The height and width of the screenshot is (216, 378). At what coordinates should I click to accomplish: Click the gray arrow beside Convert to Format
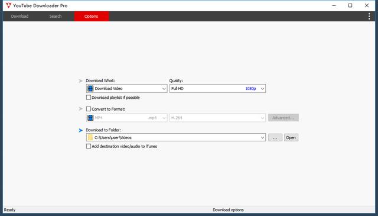pyautogui.click(x=81, y=109)
